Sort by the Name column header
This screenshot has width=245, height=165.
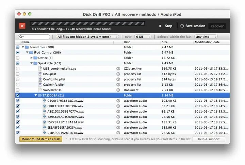26,42
